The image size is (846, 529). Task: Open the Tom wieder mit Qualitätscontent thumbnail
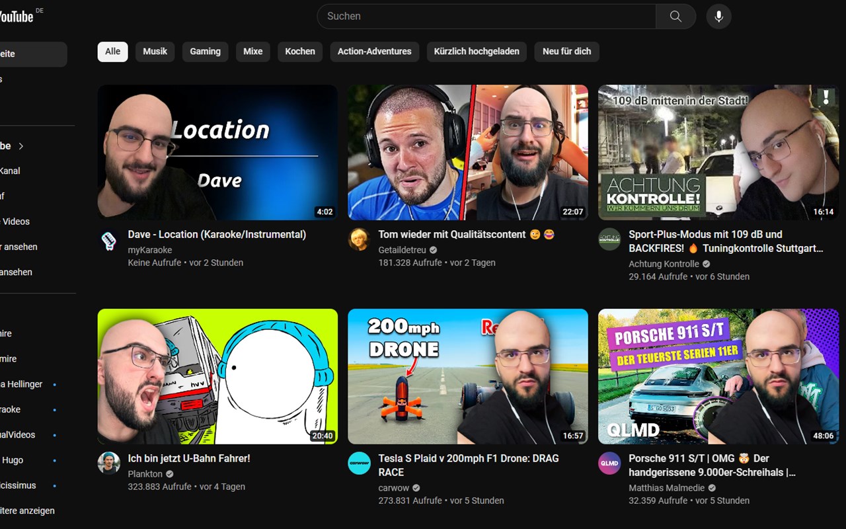[x=468, y=152]
